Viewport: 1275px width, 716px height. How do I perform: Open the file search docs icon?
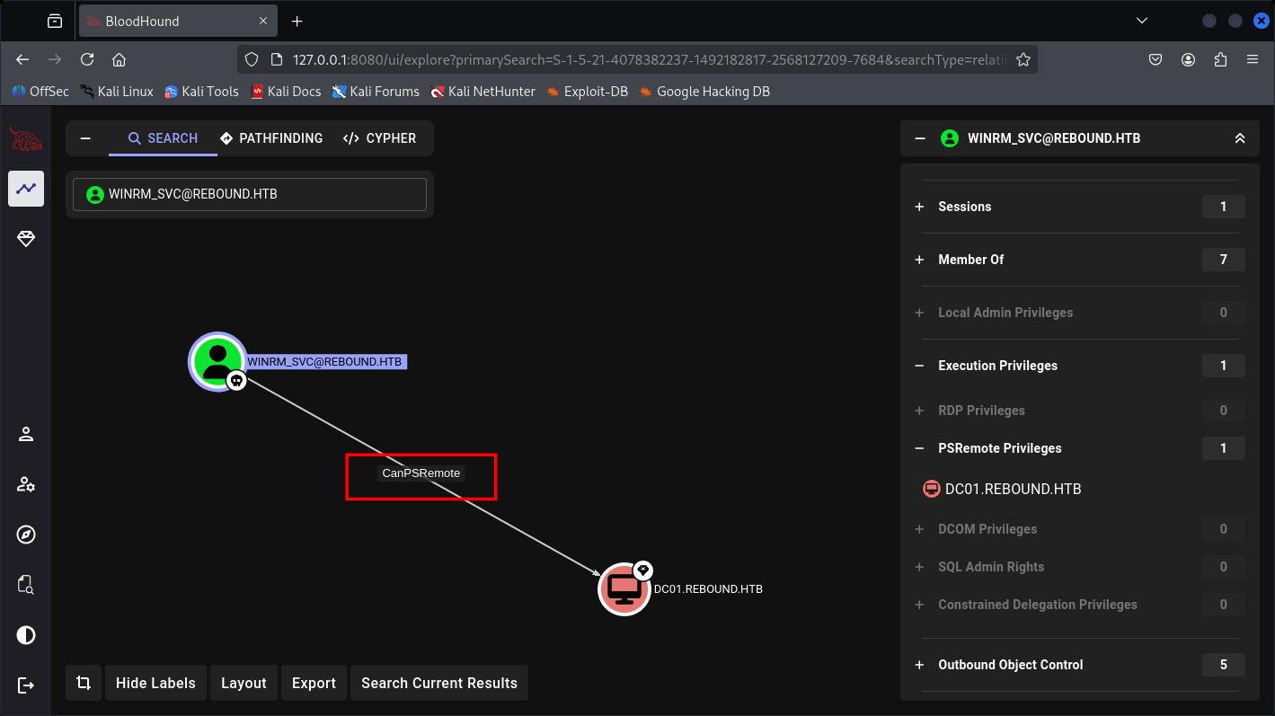pos(26,586)
